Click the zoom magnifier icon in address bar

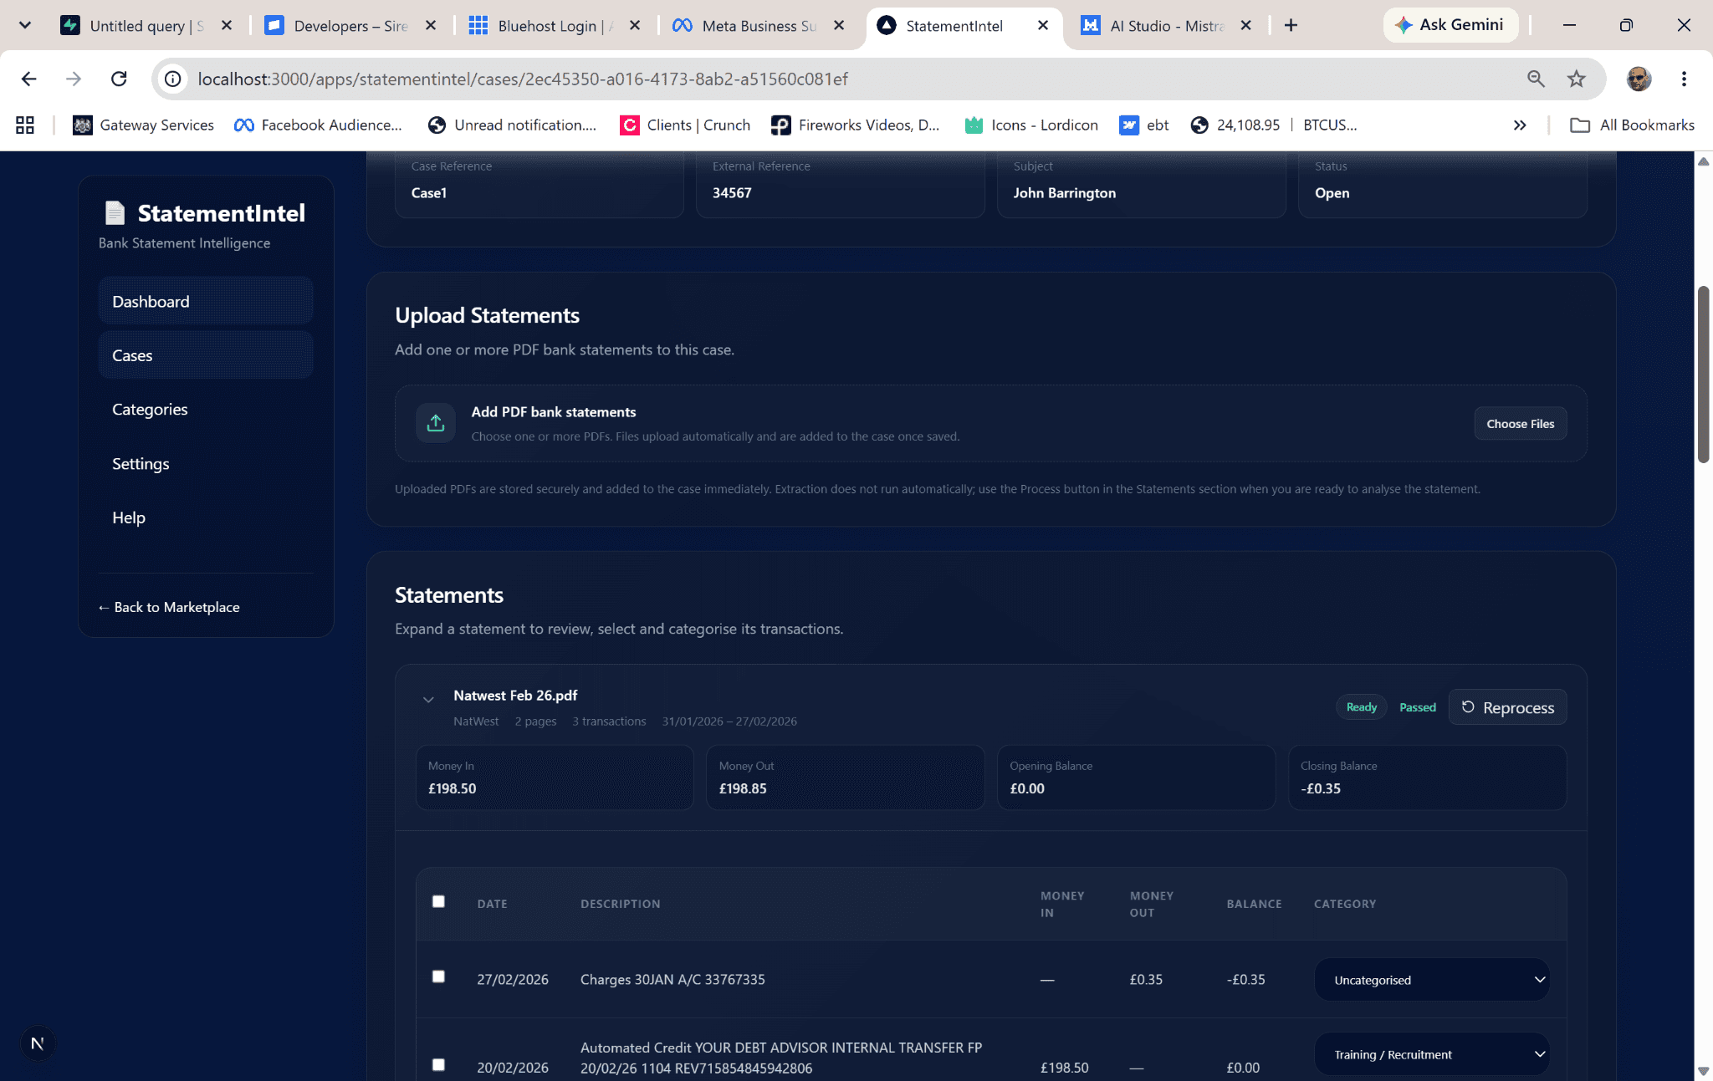[1536, 79]
